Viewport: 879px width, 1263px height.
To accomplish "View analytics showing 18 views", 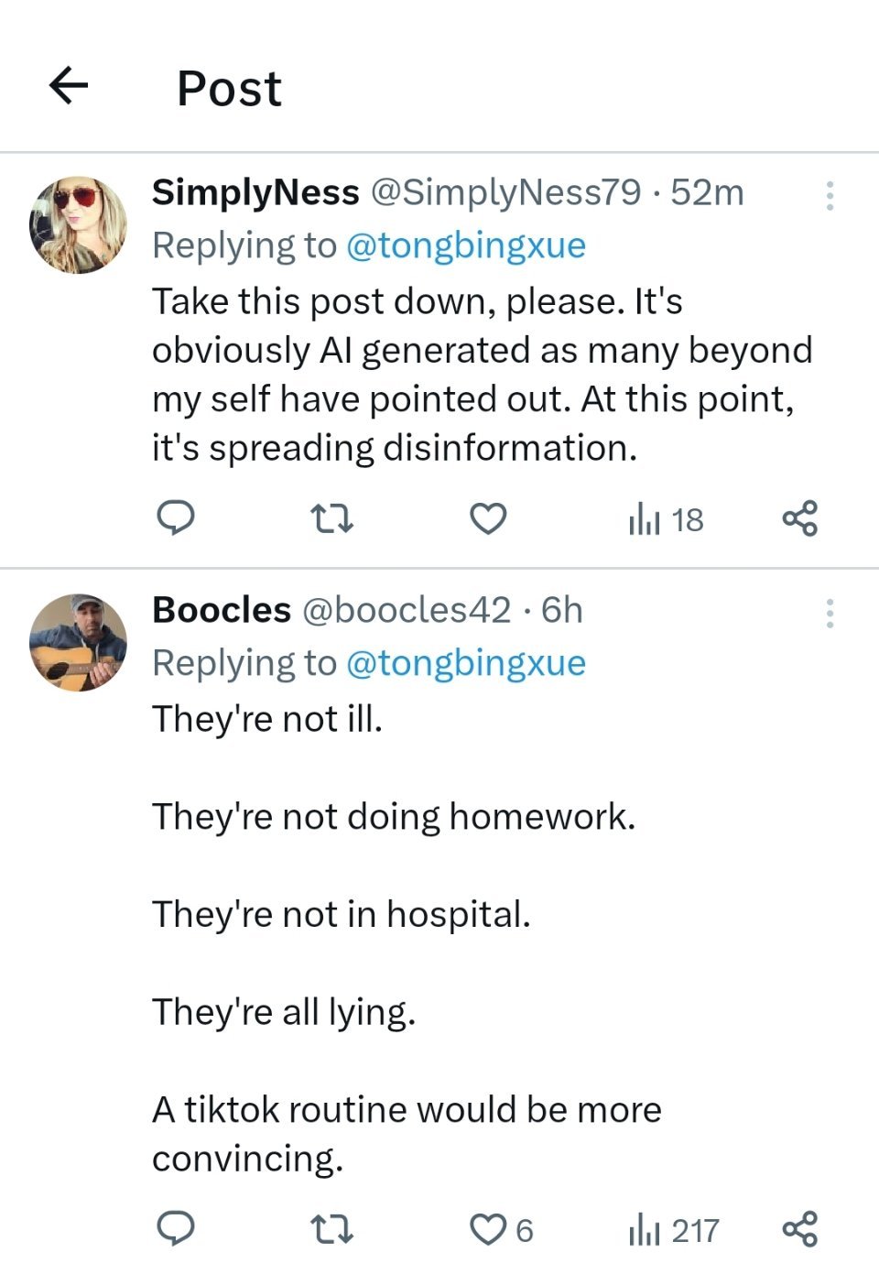I will pos(666,520).
